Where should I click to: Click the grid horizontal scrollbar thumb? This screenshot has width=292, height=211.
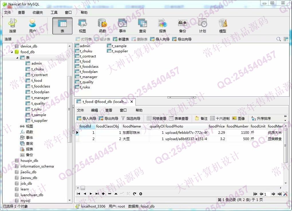click(83, 188)
